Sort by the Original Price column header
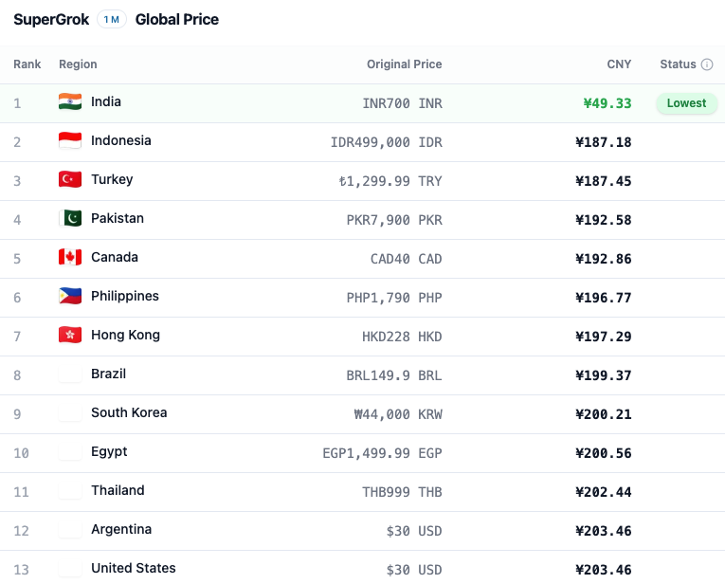 404,64
